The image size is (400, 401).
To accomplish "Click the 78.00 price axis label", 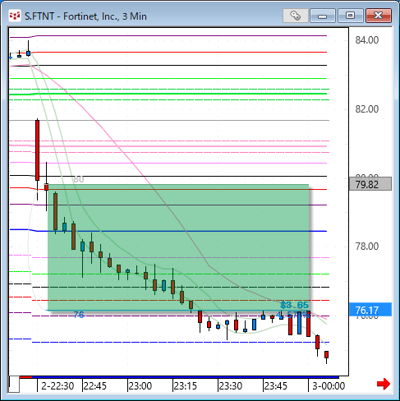I will coord(367,247).
